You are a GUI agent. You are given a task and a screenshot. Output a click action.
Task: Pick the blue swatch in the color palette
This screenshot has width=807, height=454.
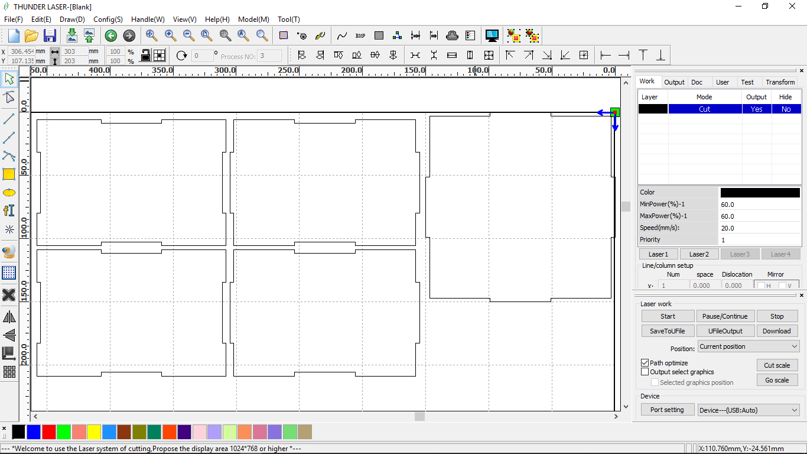(x=34, y=432)
